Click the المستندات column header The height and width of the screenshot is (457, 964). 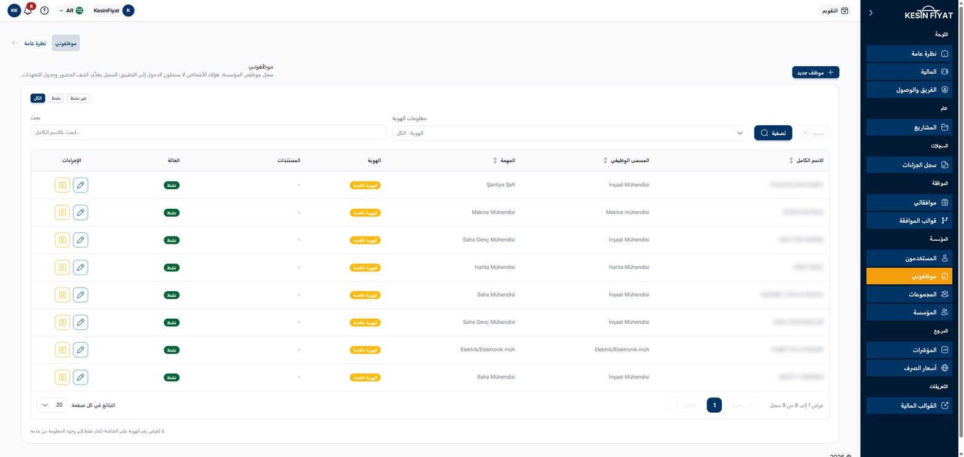coord(289,160)
